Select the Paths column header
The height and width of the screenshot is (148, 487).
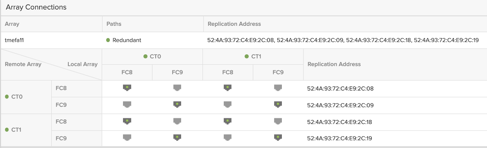(114, 24)
